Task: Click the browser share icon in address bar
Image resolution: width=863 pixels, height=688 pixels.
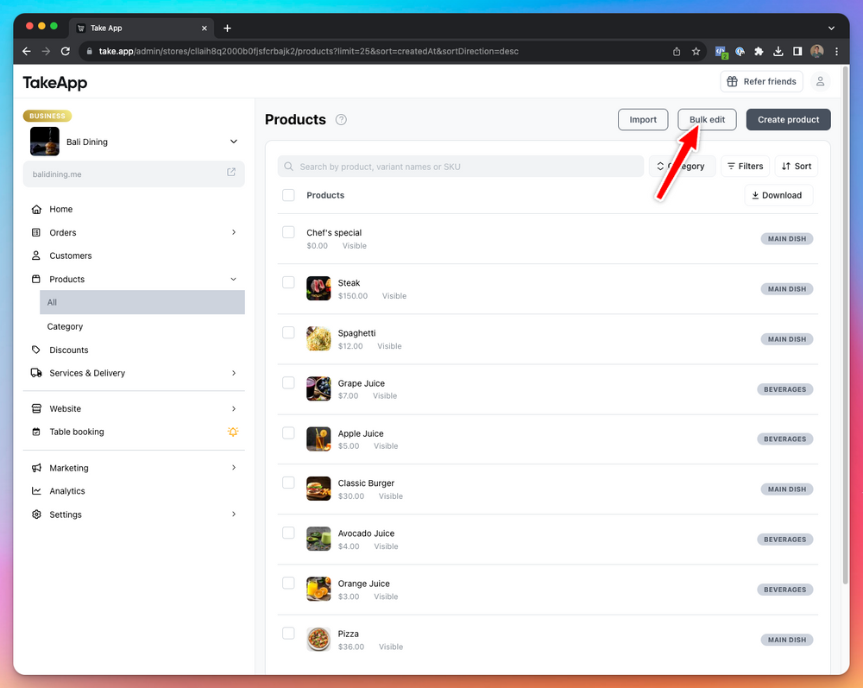Action: [677, 51]
